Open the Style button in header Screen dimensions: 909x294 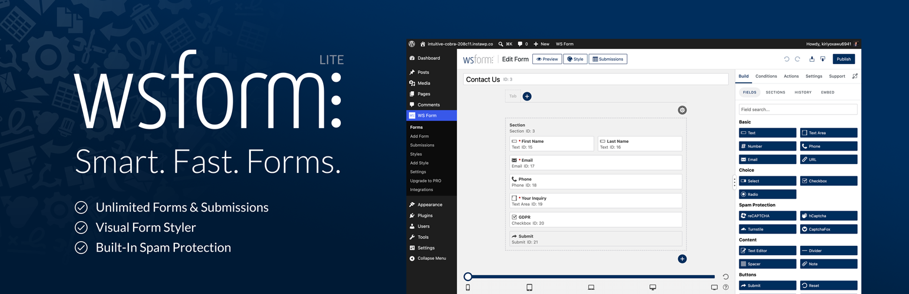coord(575,59)
